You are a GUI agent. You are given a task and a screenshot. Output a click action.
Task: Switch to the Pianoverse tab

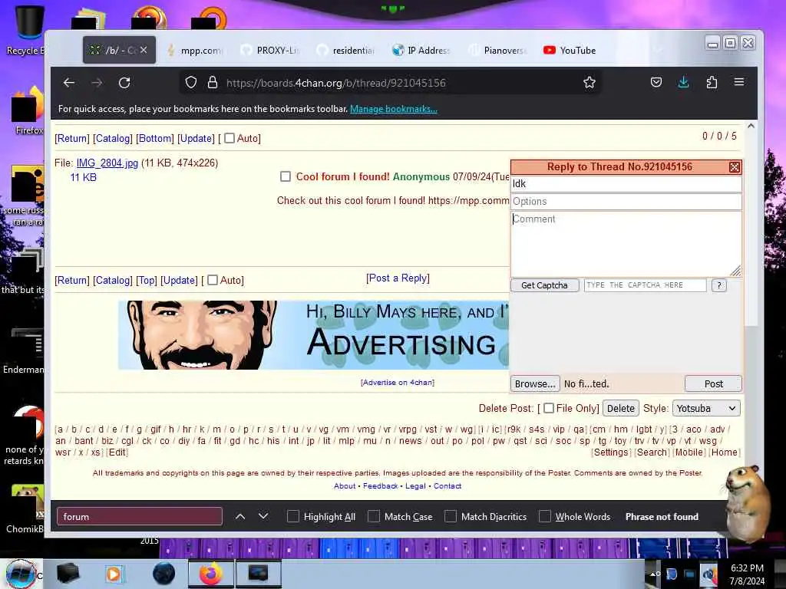point(499,50)
